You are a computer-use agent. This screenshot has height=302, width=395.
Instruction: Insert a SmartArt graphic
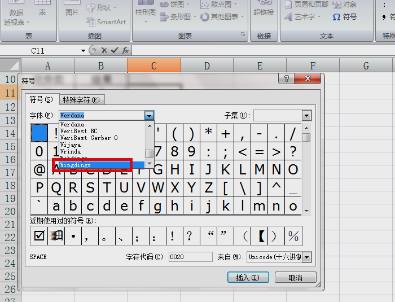click(x=106, y=22)
